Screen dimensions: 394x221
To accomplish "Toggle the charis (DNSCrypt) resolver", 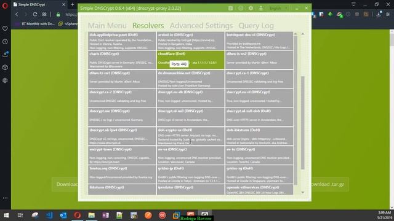I will 122,60.
